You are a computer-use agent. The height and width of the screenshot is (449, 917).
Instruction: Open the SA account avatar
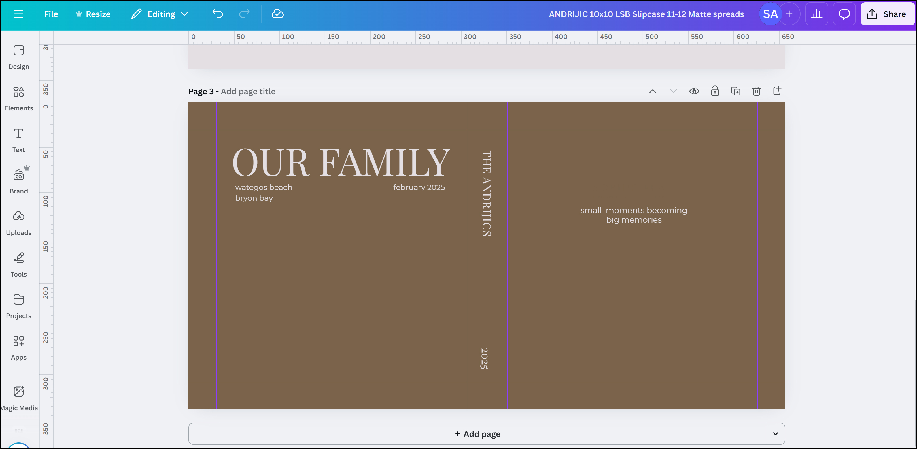point(770,14)
